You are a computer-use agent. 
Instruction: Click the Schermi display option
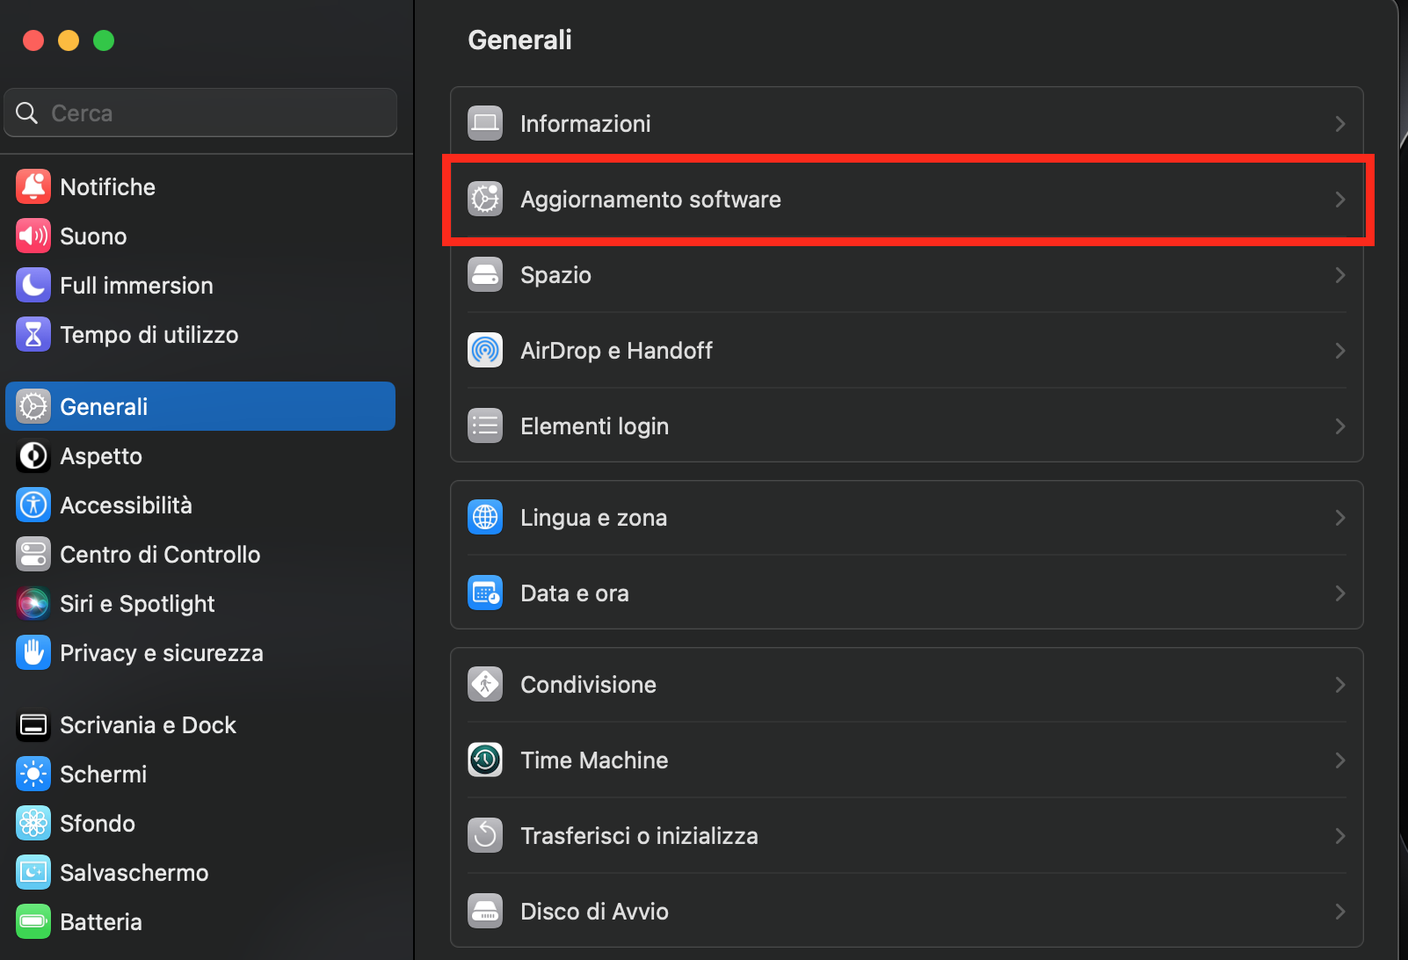point(103,774)
